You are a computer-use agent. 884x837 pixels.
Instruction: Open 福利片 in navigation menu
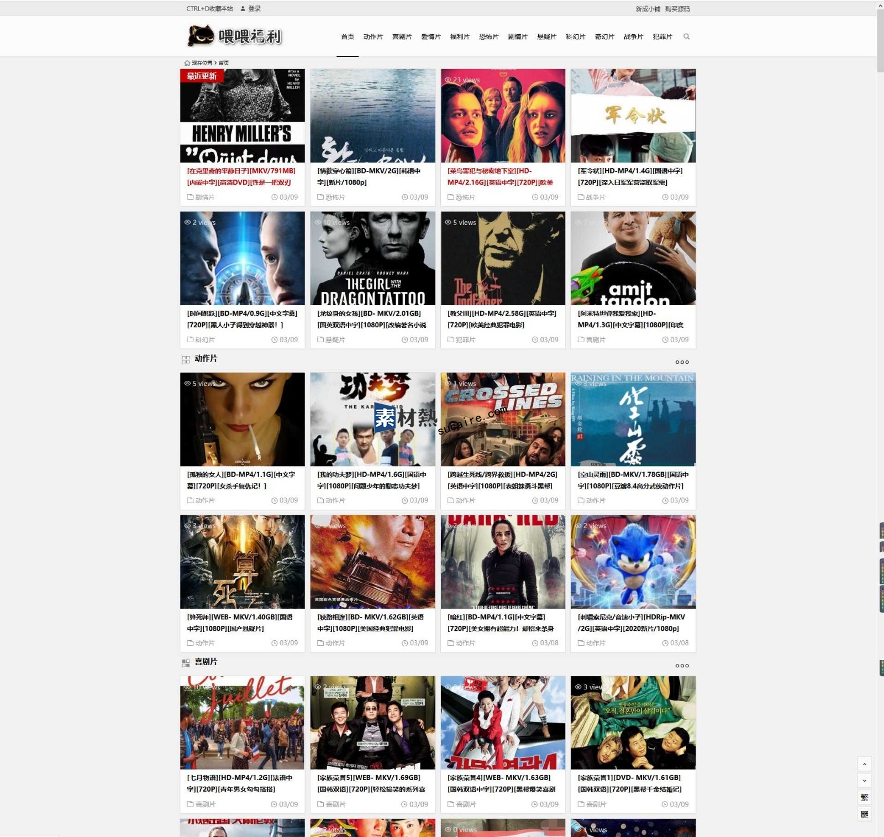[460, 36]
